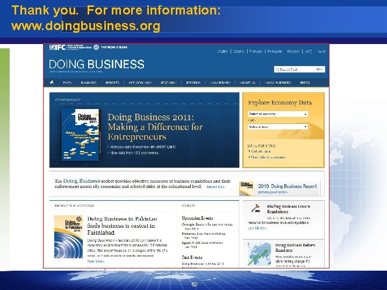Switch language to Russian
387x290 pixels.
(293, 52)
